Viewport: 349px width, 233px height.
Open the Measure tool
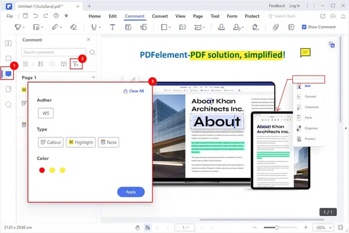pos(198,27)
